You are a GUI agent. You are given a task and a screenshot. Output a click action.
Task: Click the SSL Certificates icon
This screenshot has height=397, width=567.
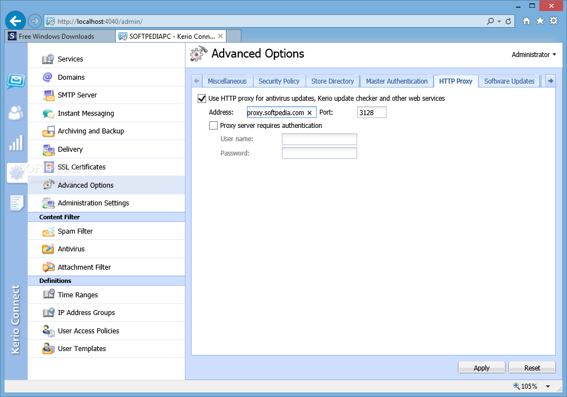click(x=49, y=167)
